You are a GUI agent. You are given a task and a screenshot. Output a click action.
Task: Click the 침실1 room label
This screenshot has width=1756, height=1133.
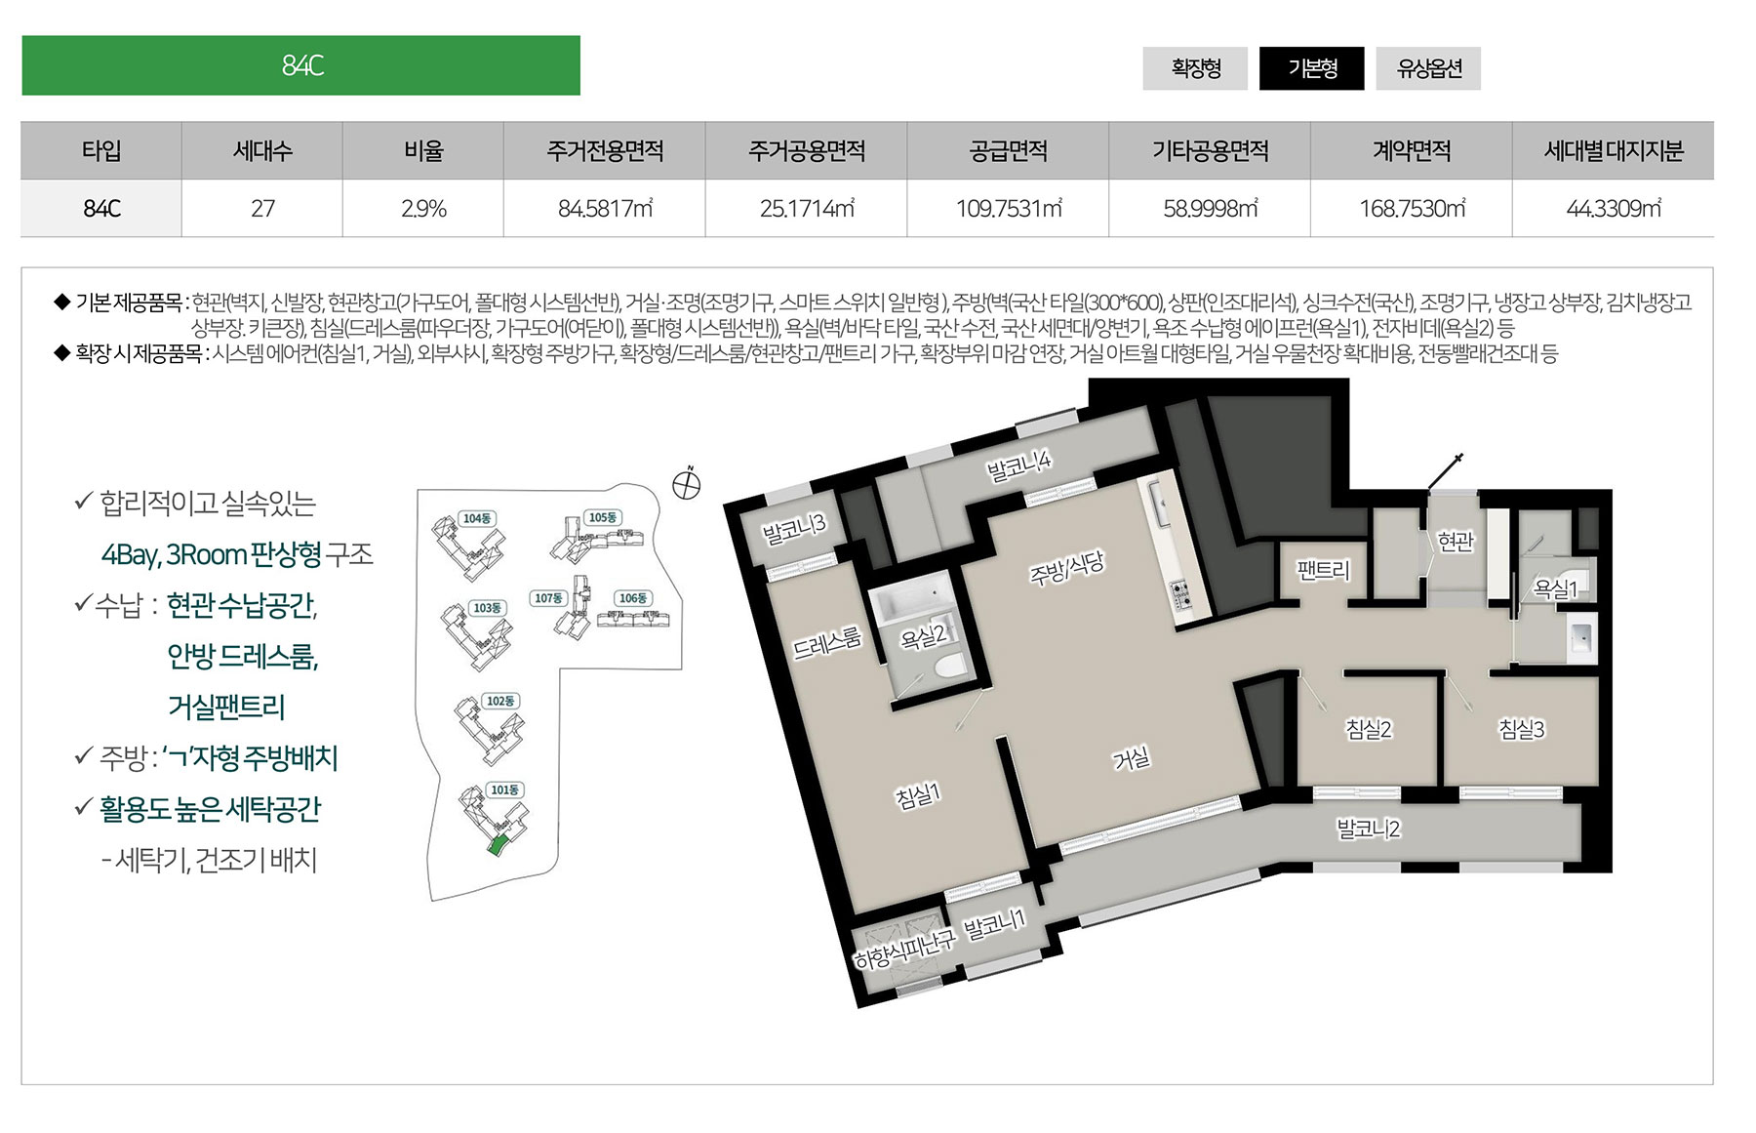tap(918, 795)
